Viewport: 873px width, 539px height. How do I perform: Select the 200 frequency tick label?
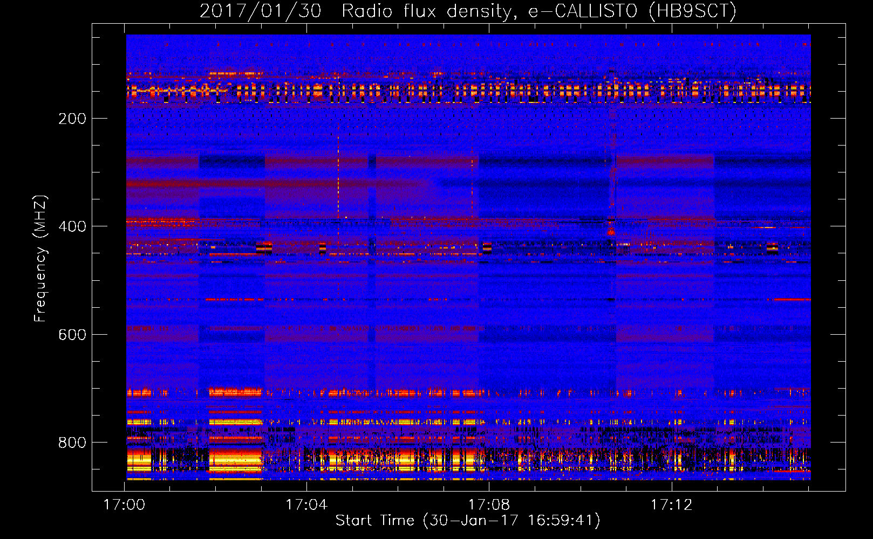[x=72, y=119]
